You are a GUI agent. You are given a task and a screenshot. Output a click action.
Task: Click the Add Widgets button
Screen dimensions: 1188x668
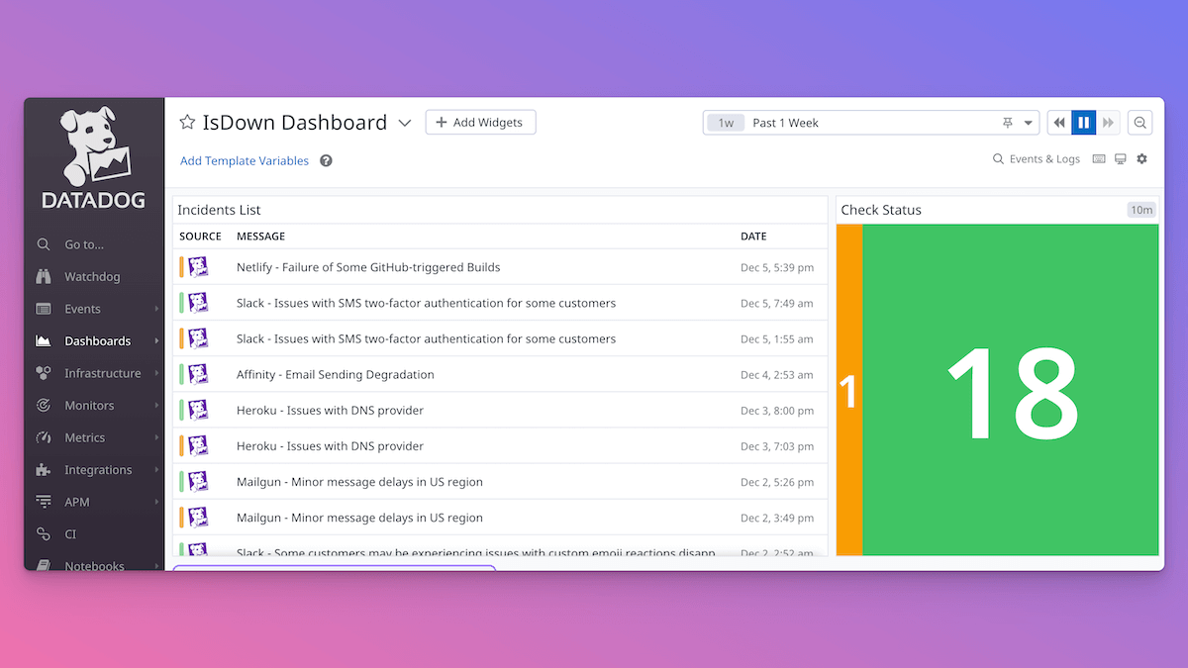tap(480, 123)
